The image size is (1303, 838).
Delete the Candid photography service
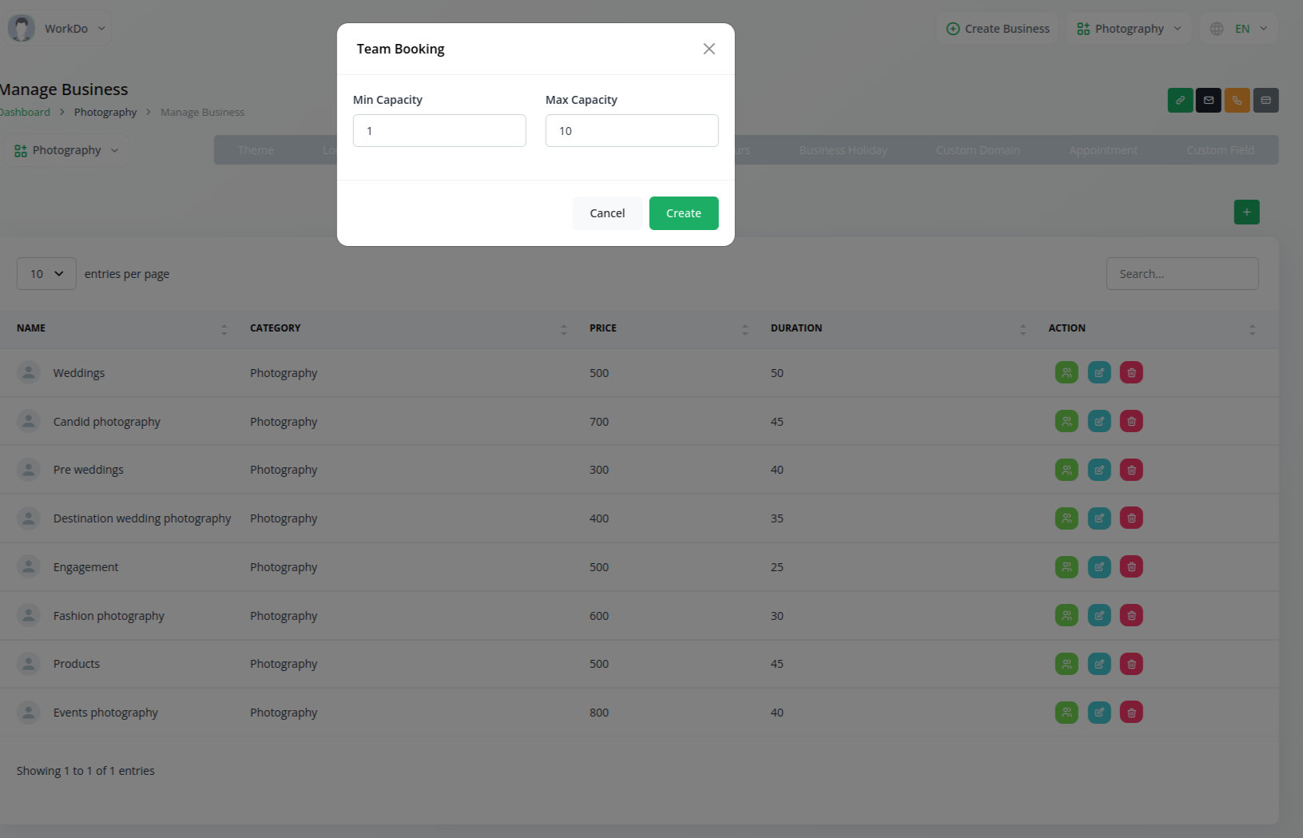click(1131, 421)
